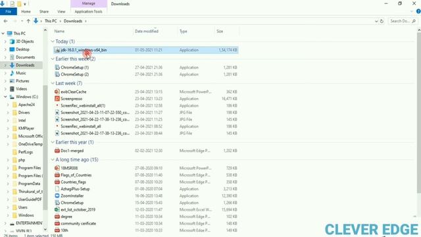Select the Manage contextual tab
The image size is (421, 237).
[89, 3]
